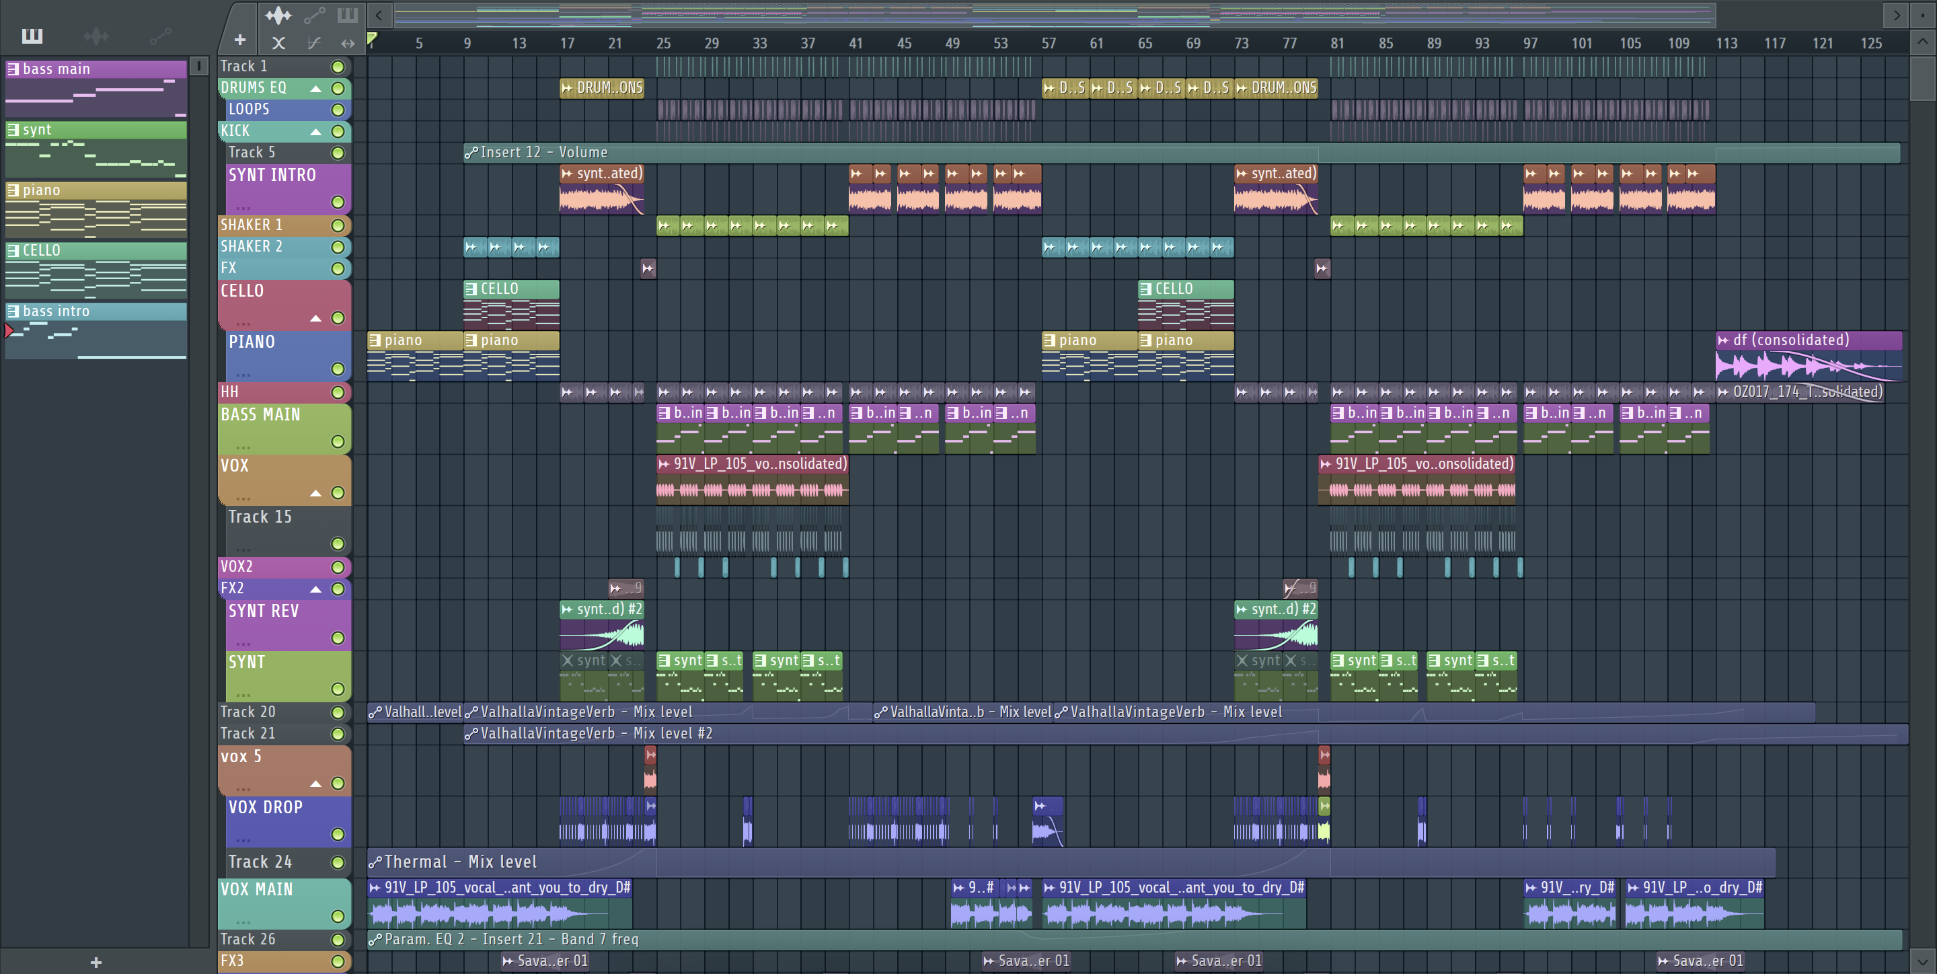Click the piano roll icon on bass main pattern
Screen dimensions: 1937x974
click(x=13, y=69)
